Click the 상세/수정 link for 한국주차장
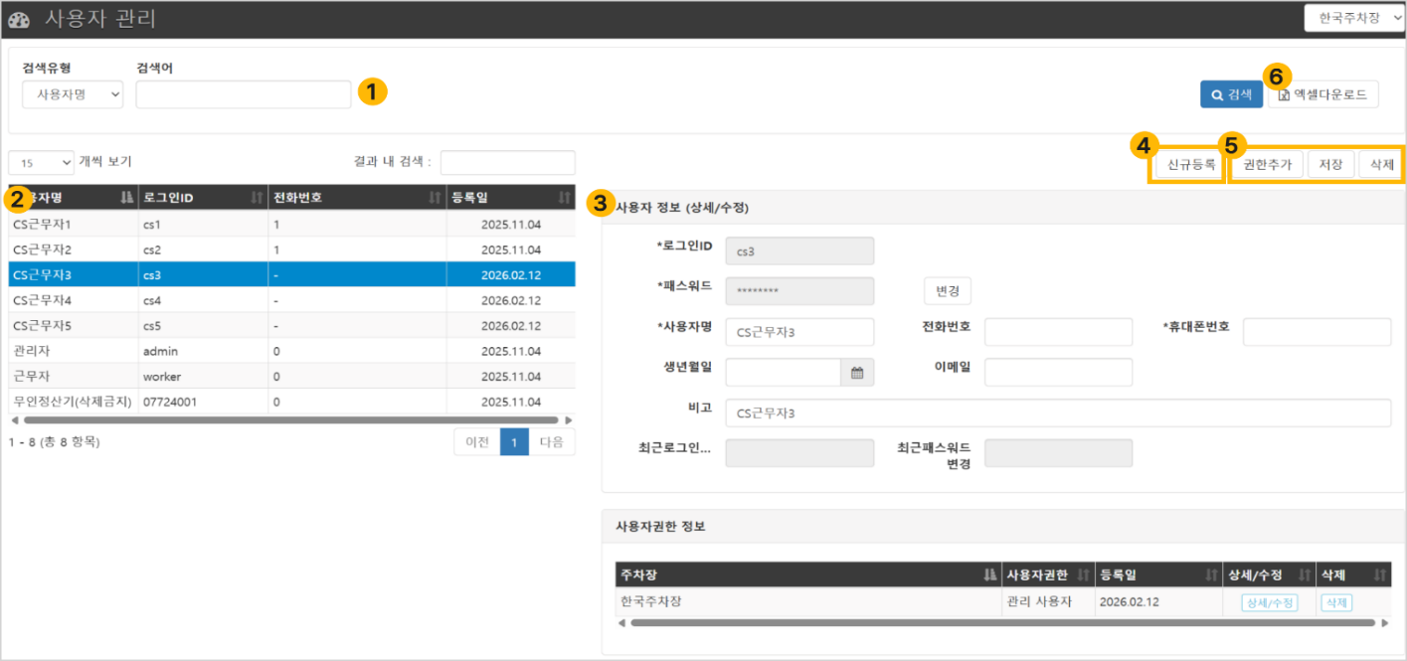The width and height of the screenshot is (1407, 661). (x=1269, y=602)
